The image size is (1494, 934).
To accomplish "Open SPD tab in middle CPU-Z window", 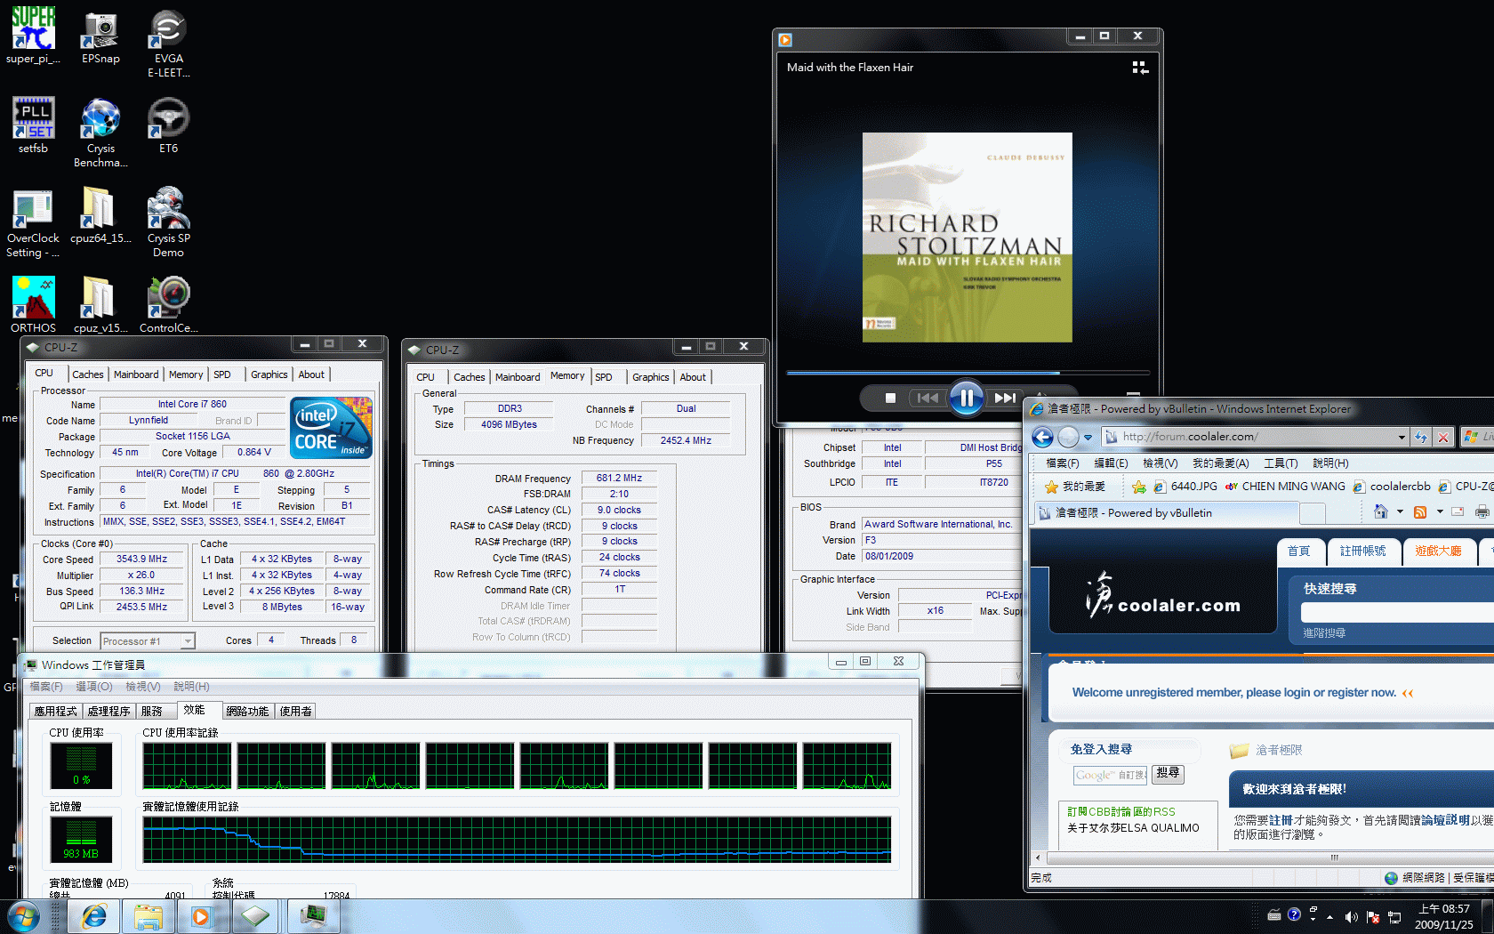I will [x=604, y=377].
